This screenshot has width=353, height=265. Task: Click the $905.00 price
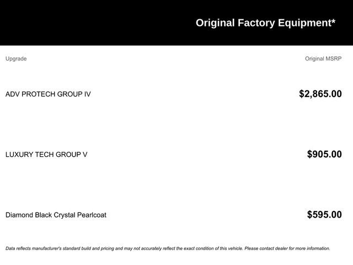coord(324,155)
